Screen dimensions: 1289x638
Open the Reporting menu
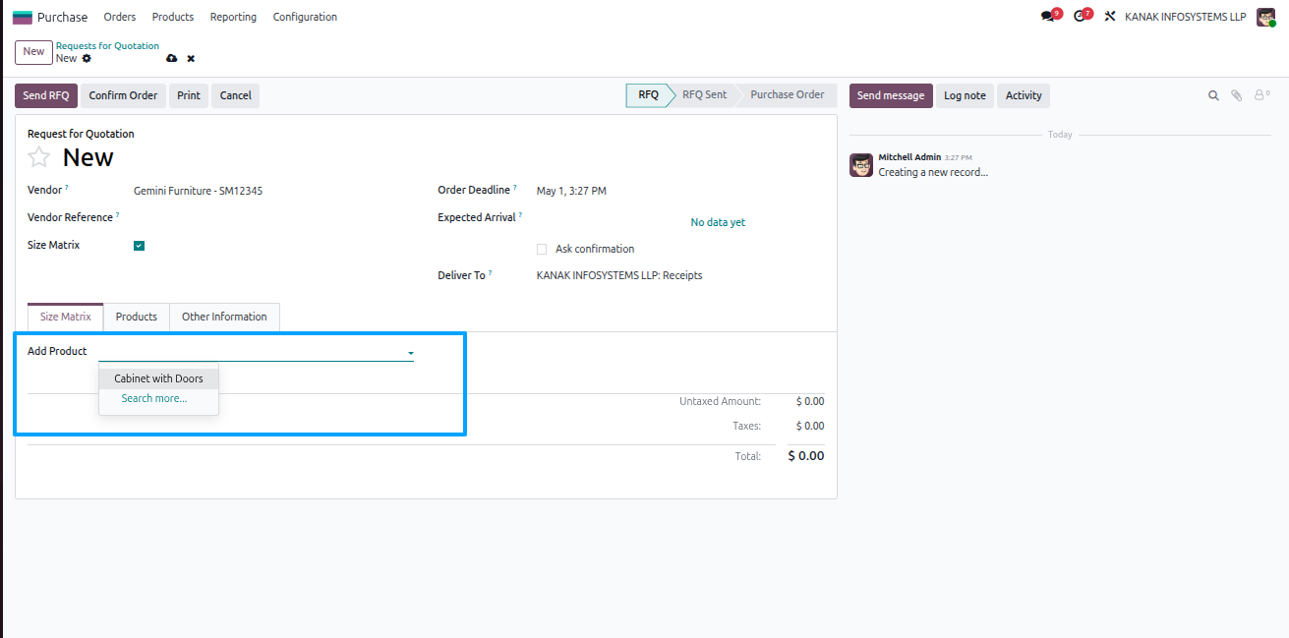tap(233, 17)
